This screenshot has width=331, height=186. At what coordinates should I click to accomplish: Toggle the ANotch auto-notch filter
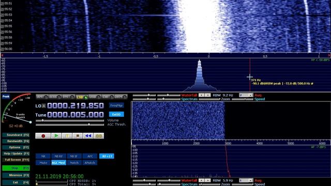89,163
